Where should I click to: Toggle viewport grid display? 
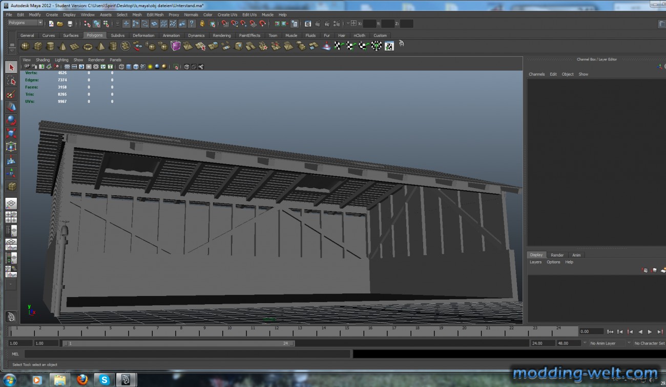[x=67, y=66]
